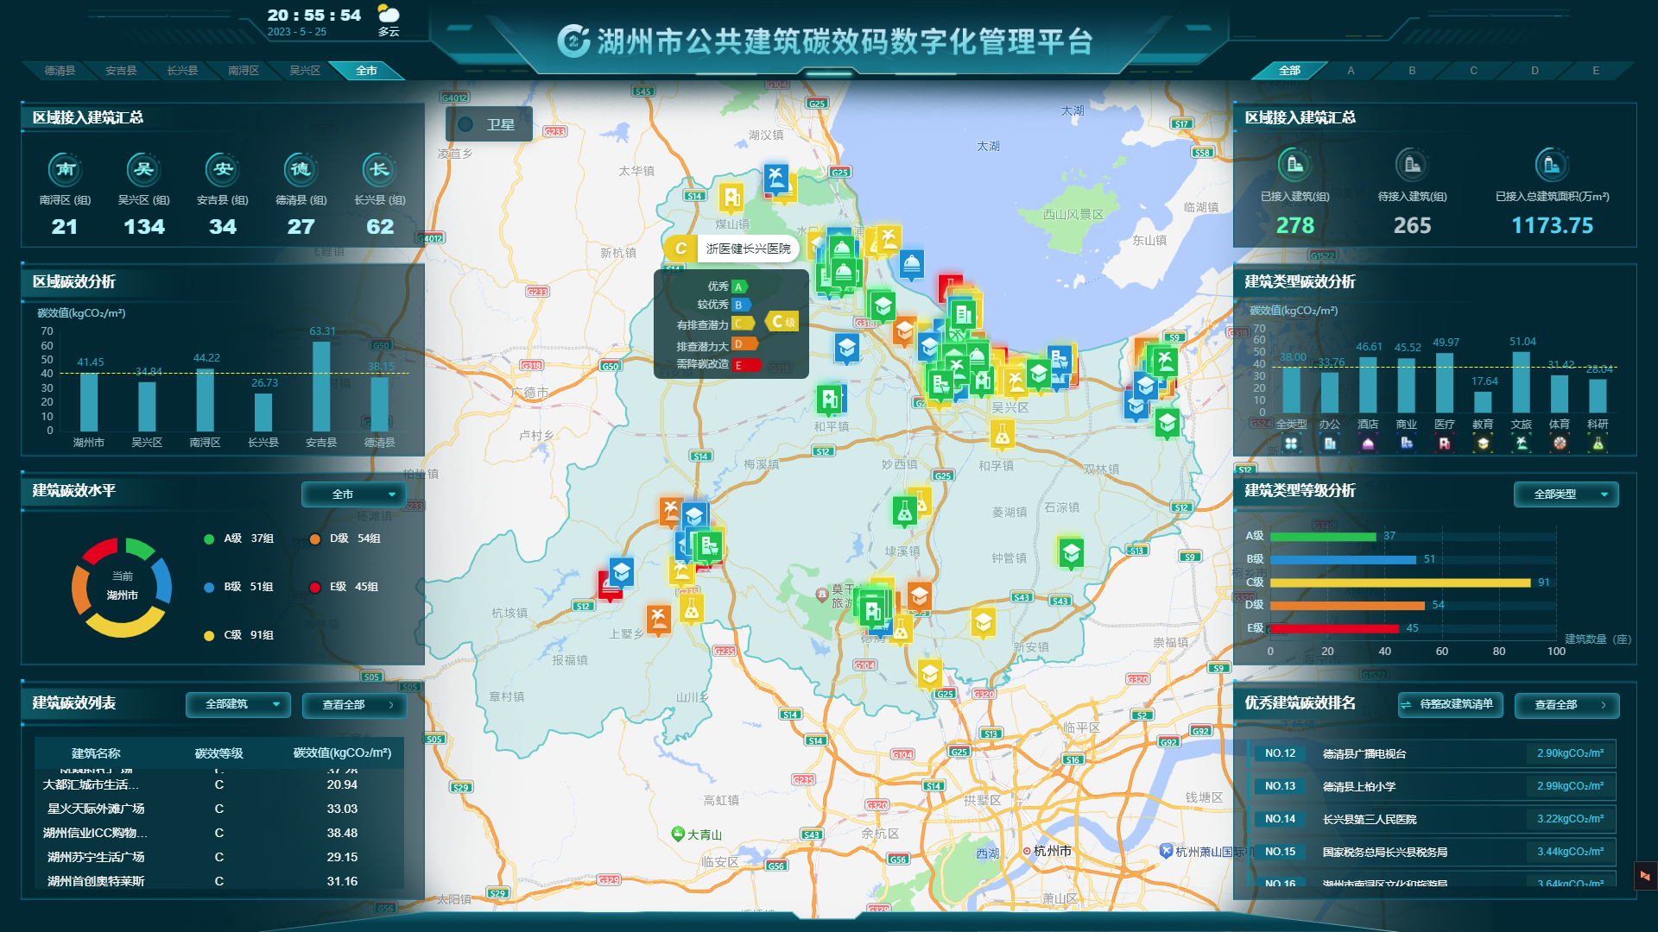Select the 全部 grade tab
The height and width of the screenshot is (932, 1658).
click(x=1289, y=71)
